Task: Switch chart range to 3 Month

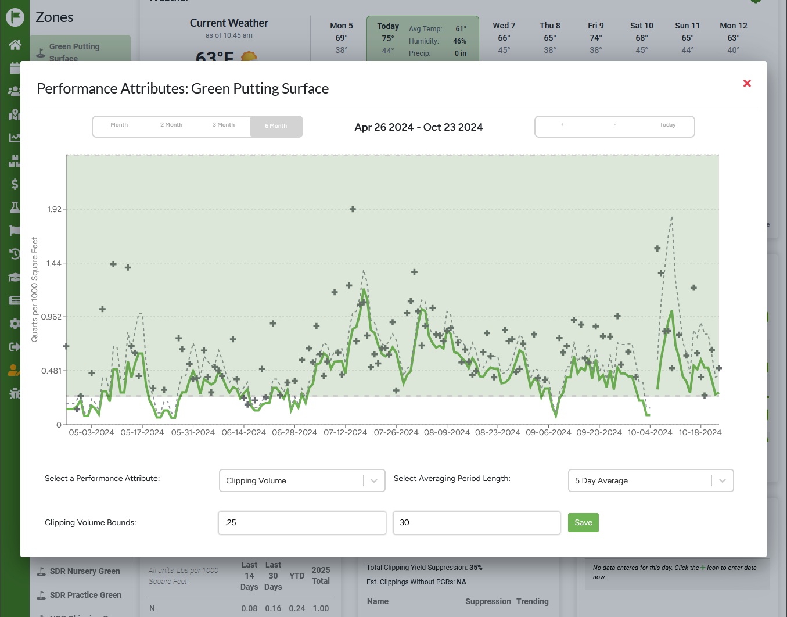Action: [224, 125]
